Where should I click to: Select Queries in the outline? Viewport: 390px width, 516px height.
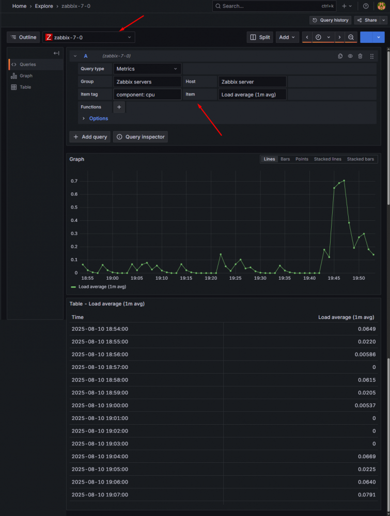[36, 64]
